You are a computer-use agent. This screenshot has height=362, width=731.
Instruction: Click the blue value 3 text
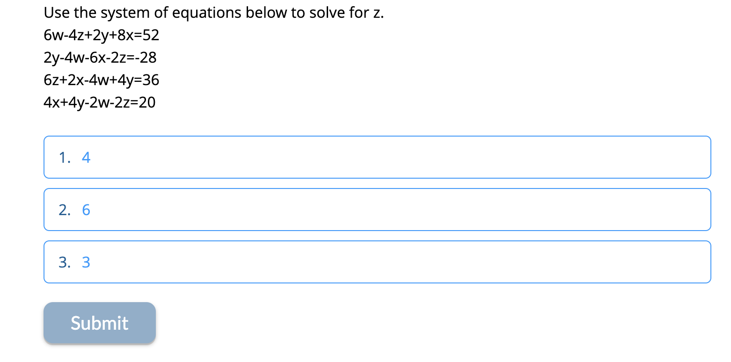[86, 262]
